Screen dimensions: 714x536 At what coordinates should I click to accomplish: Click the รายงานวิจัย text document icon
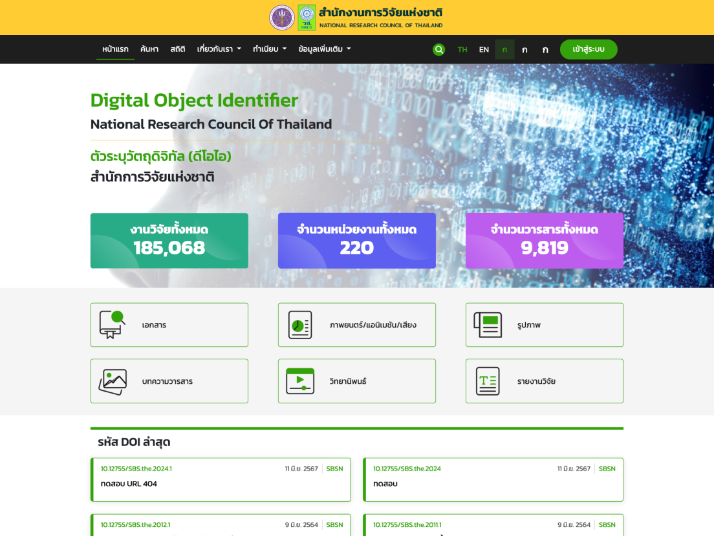tap(488, 381)
